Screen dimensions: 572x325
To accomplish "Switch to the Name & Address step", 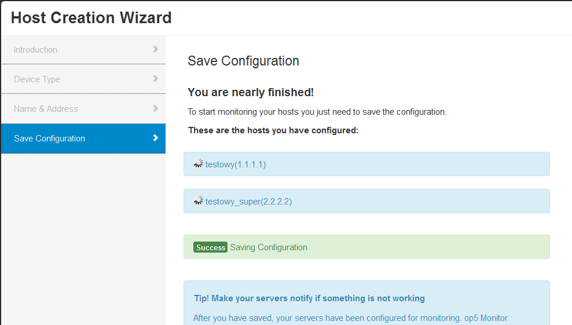I will click(46, 109).
